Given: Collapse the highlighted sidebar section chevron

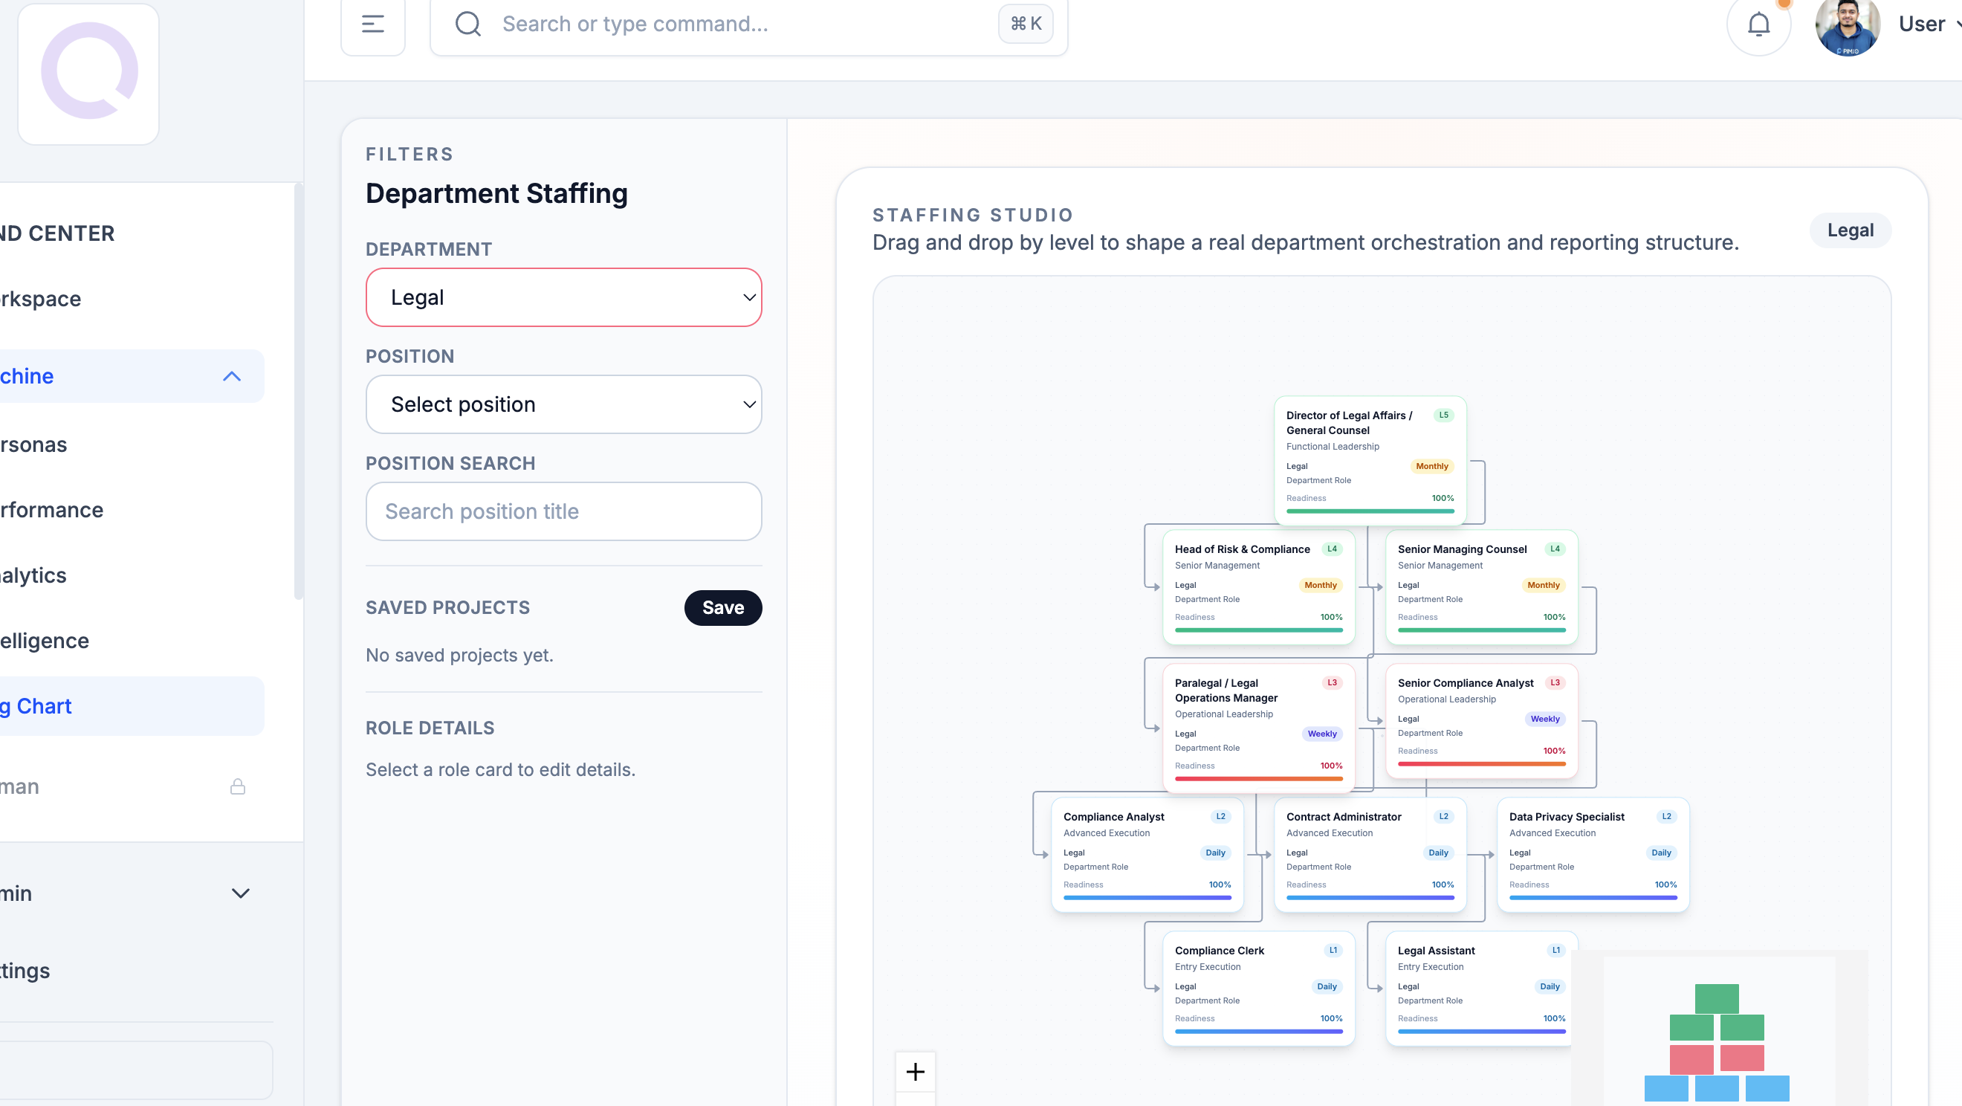Looking at the screenshot, I should [x=231, y=375].
